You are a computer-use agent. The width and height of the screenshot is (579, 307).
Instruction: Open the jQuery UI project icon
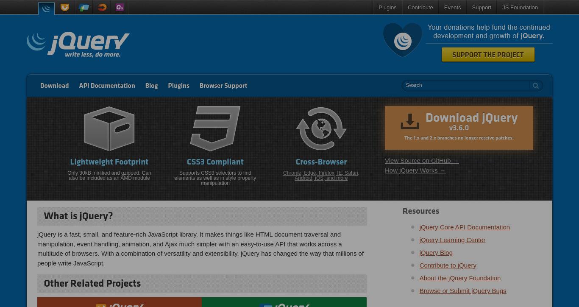(65, 7)
